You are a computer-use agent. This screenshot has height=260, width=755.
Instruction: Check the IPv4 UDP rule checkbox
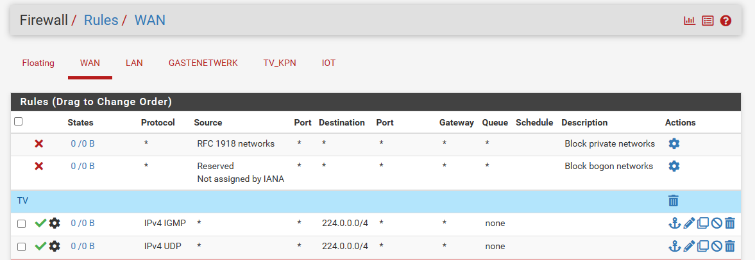(21, 247)
